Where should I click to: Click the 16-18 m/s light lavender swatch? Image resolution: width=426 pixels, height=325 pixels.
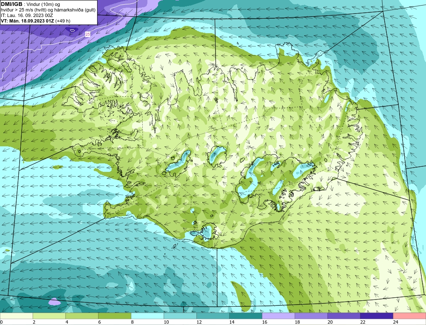pyautogui.click(x=279, y=316)
